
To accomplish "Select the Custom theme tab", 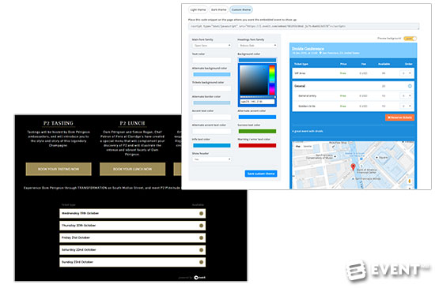I will (240, 9).
